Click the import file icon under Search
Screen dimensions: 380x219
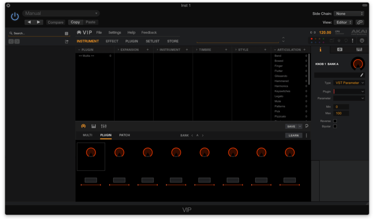[66, 42]
